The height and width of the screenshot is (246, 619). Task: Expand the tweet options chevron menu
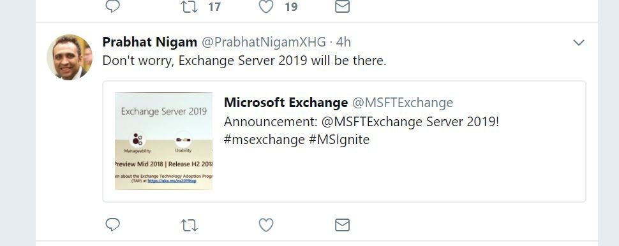click(x=579, y=42)
